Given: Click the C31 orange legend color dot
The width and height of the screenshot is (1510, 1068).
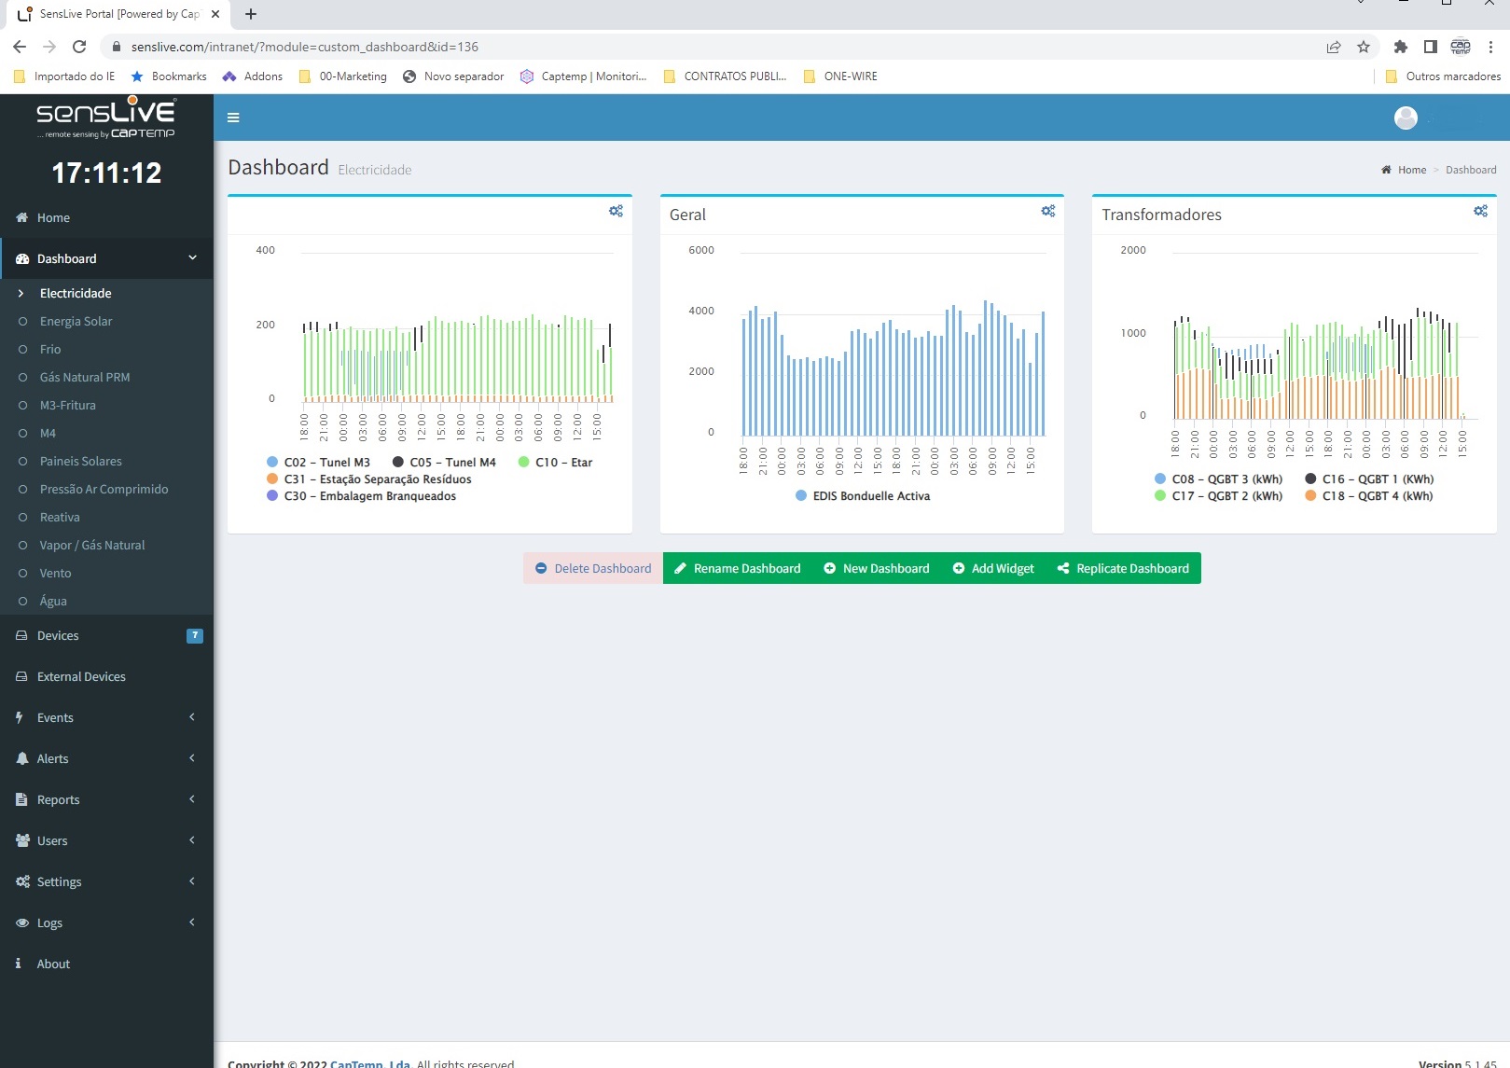Looking at the screenshot, I should [272, 479].
